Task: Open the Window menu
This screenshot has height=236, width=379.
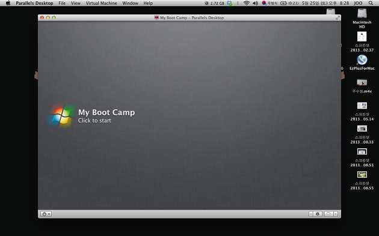Action: point(130,3)
